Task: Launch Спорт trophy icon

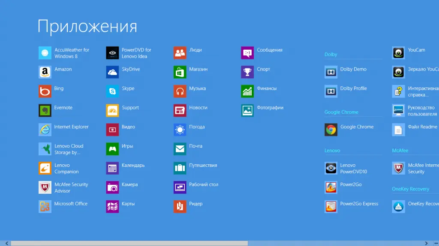Action: [x=247, y=72]
